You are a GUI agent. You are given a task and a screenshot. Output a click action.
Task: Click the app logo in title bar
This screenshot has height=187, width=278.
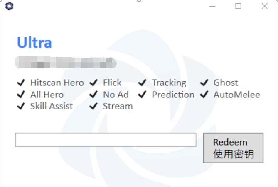point(9,6)
